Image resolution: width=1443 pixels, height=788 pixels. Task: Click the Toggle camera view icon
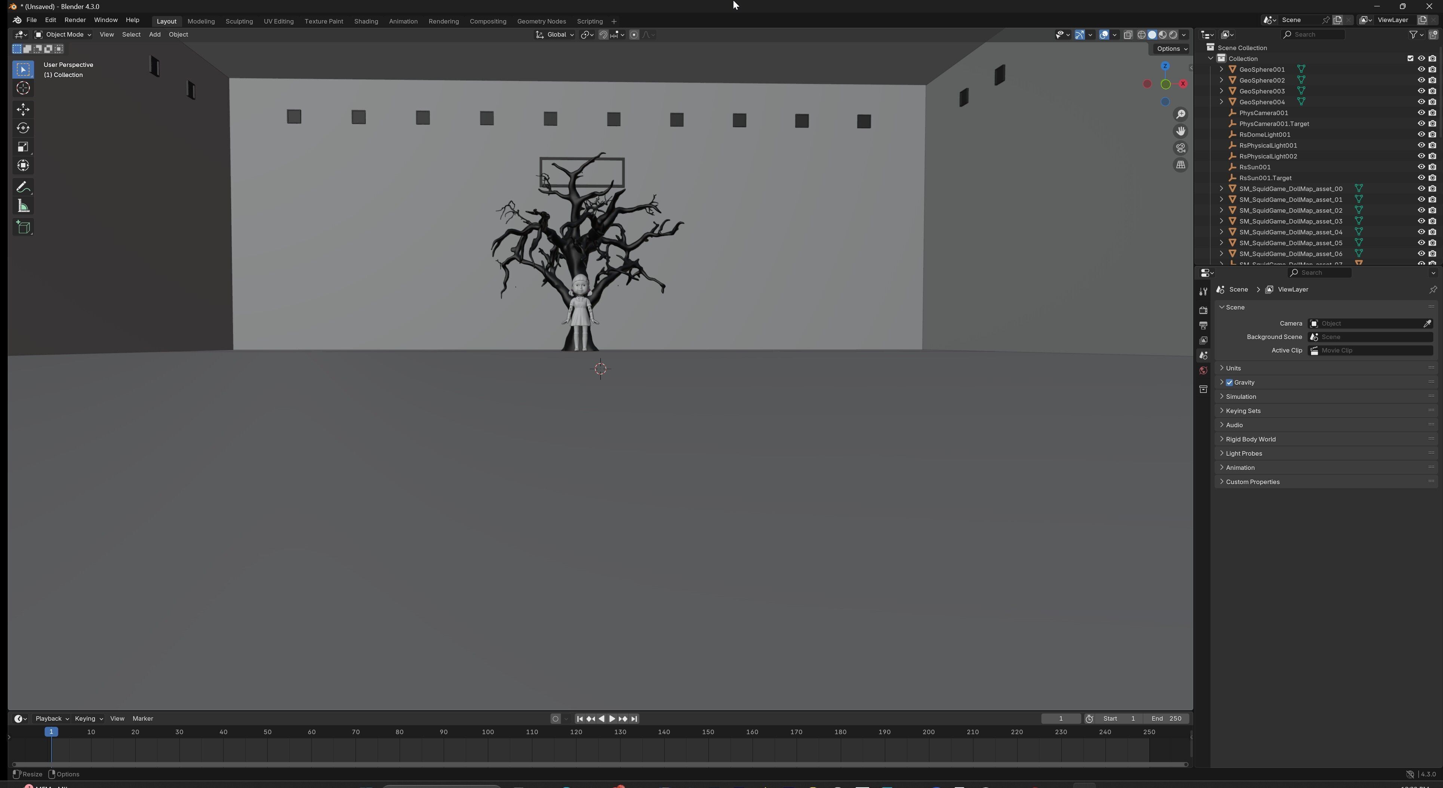pyautogui.click(x=1181, y=148)
